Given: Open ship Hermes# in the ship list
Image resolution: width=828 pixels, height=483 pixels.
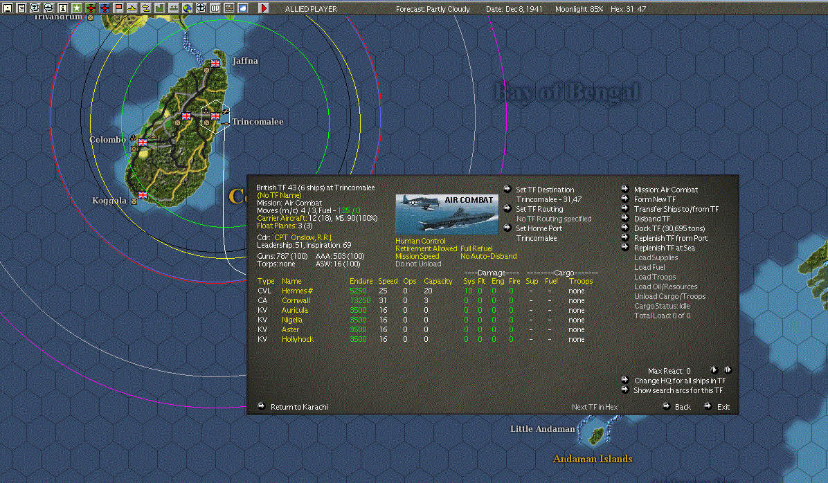Looking at the screenshot, I should 297,291.
